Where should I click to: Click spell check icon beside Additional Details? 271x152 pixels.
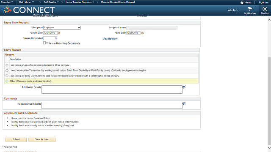(184, 87)
